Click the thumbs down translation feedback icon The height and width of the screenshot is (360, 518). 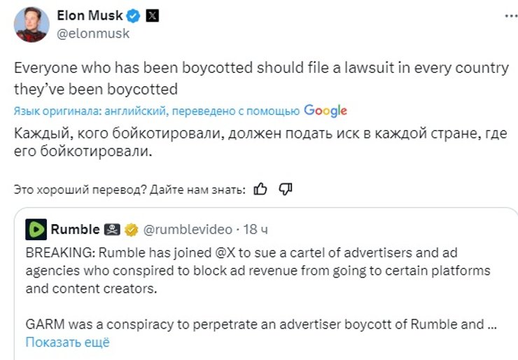tap(285, 189)
